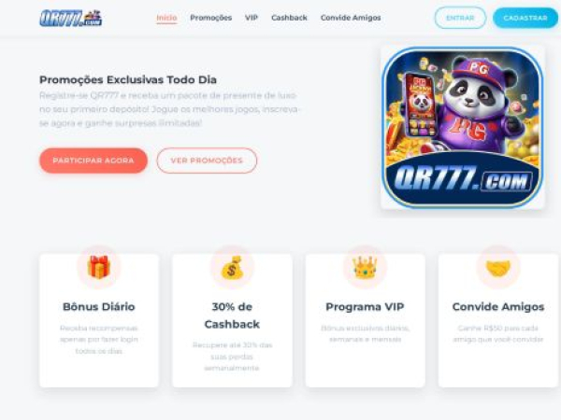Click the CADASTRAR sign-up button
The width and height of the screenshot is (561, 420).
[x=525, y=18]
